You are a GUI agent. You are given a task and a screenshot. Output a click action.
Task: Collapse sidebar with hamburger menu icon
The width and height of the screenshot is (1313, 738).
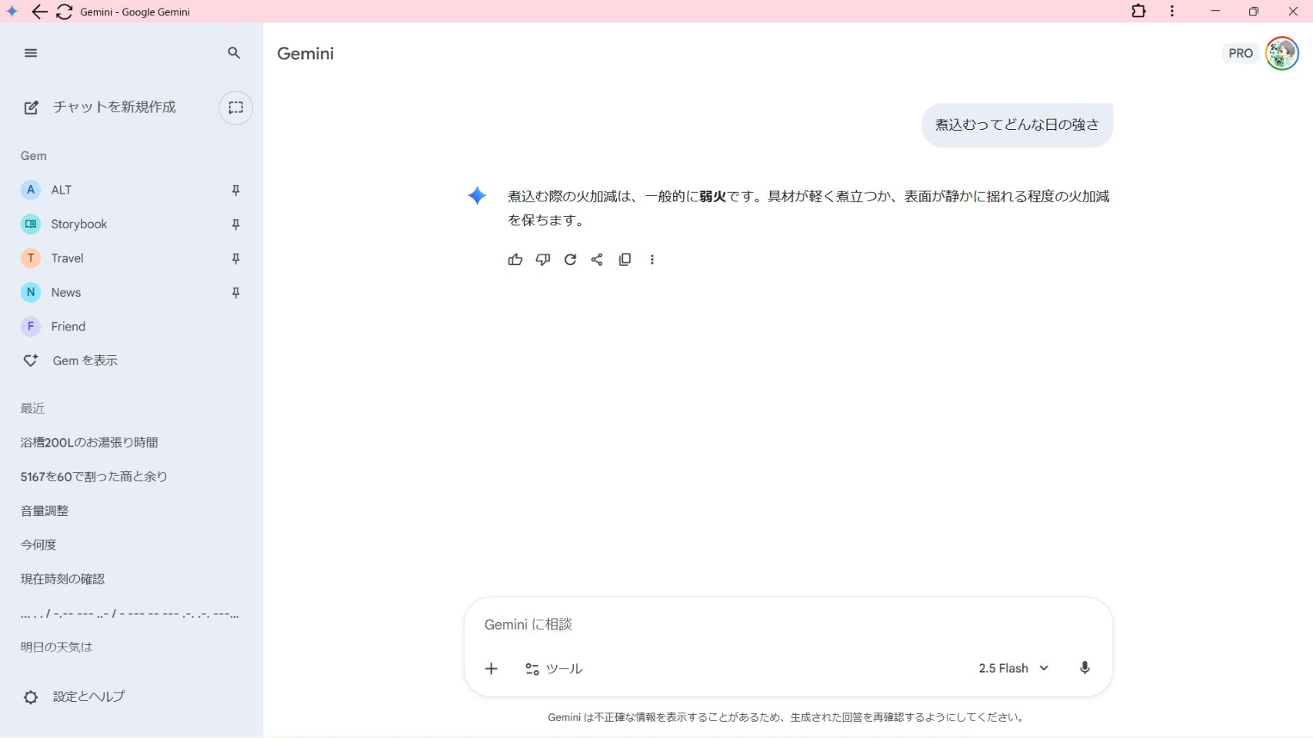tap(31, 53)
